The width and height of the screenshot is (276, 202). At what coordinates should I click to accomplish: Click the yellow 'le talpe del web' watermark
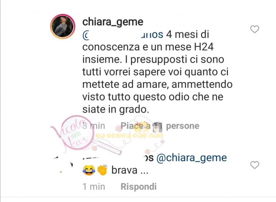tap(129, 136)
